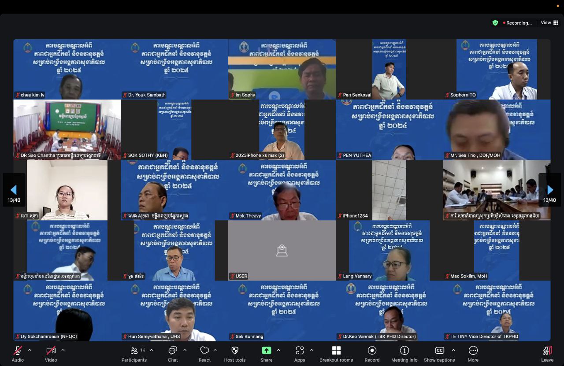The image size is (564, 366).
Task: Expand the Share options caret
Action: click(278, 350)
